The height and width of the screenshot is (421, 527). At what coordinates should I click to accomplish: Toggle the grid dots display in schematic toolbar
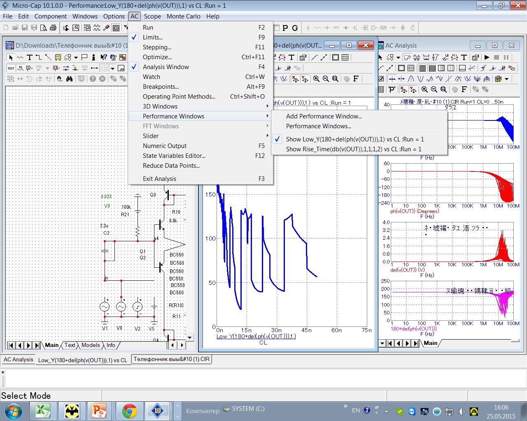click(x=104, y=68)
